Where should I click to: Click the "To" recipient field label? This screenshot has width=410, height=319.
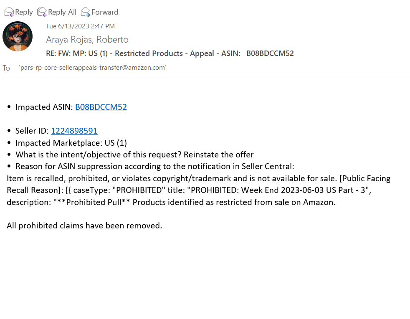pyautogui.click(x=6, y=68)
